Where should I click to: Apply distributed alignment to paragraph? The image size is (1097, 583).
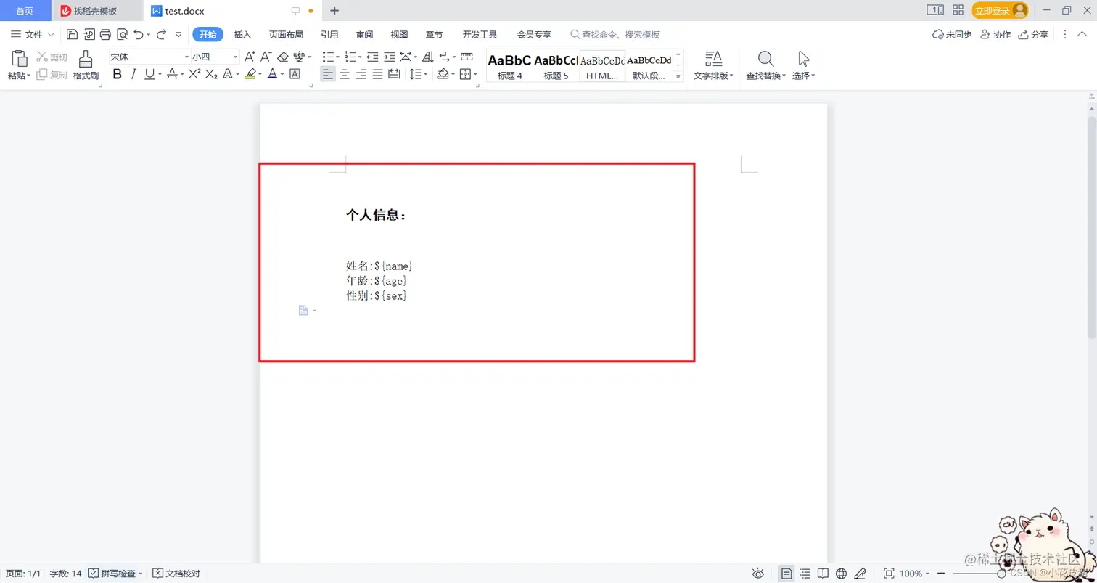(394, 74)
